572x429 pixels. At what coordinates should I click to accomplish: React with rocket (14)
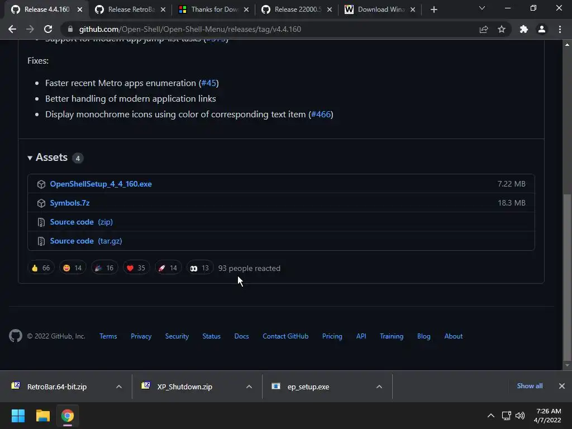(168, 268)
